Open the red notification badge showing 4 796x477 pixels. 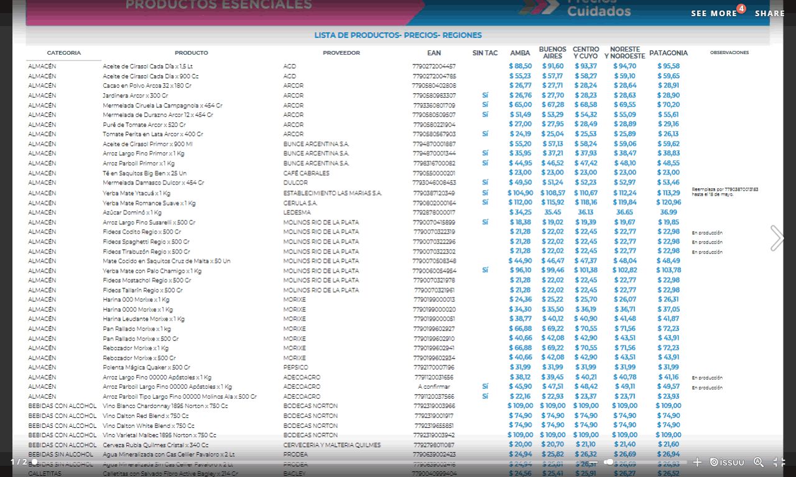pyautogui.click(x=741, y=9)
